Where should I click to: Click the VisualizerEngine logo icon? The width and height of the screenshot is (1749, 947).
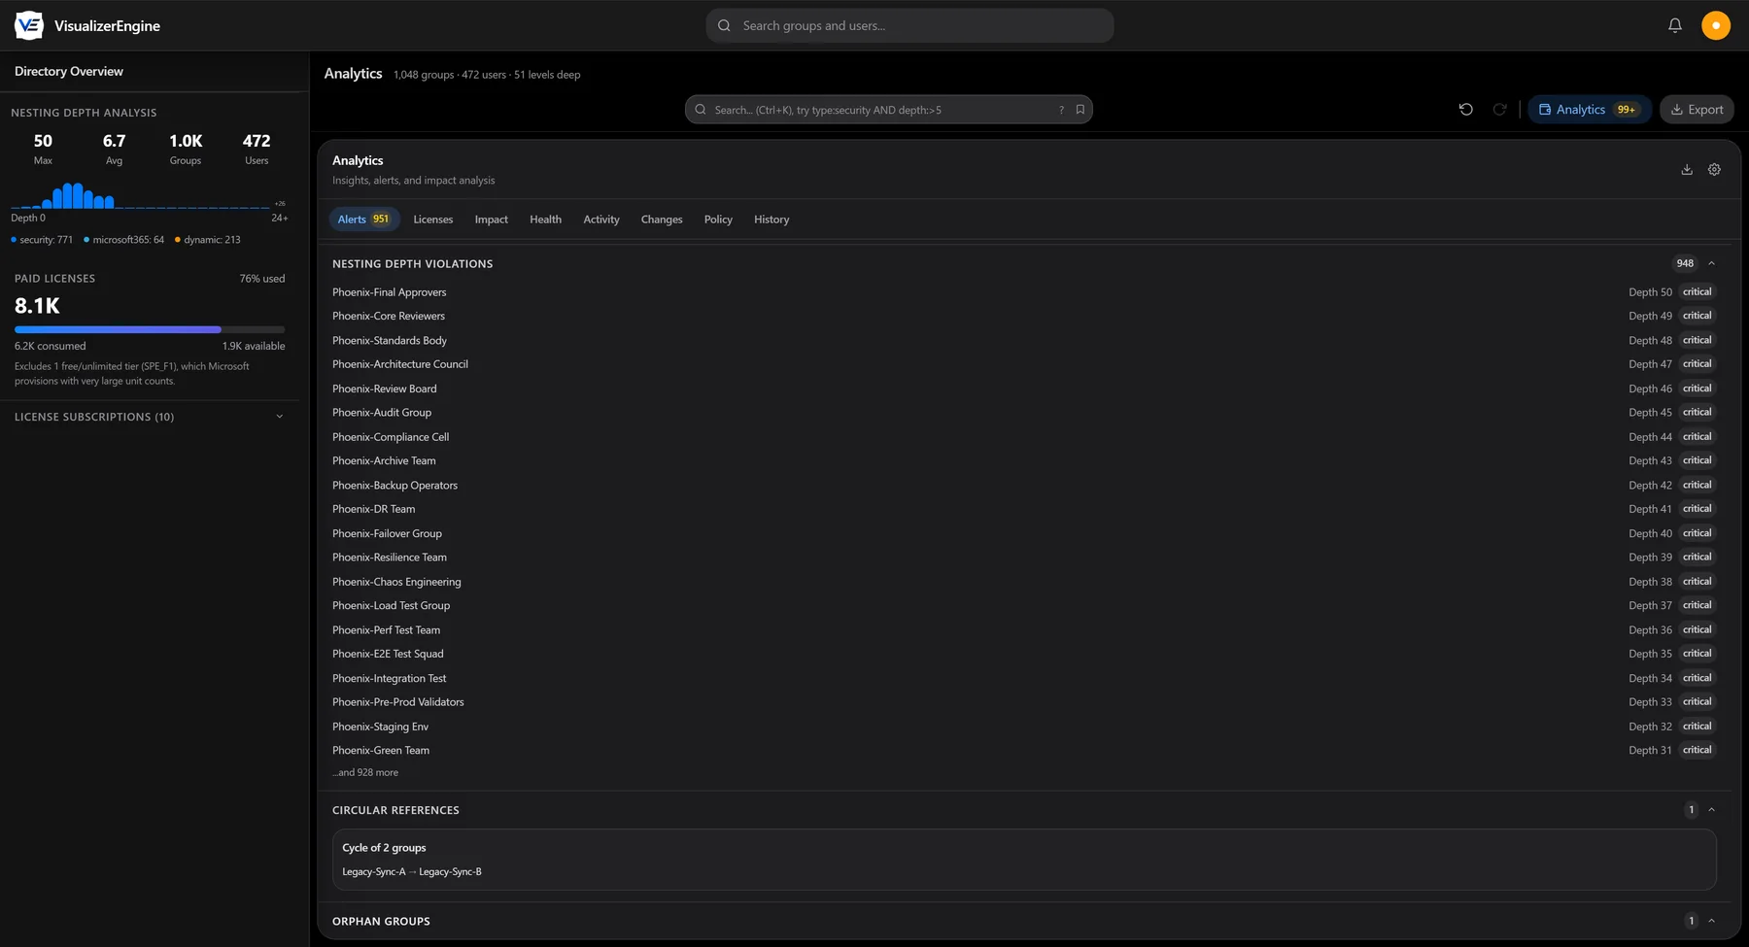click(29, 25)
